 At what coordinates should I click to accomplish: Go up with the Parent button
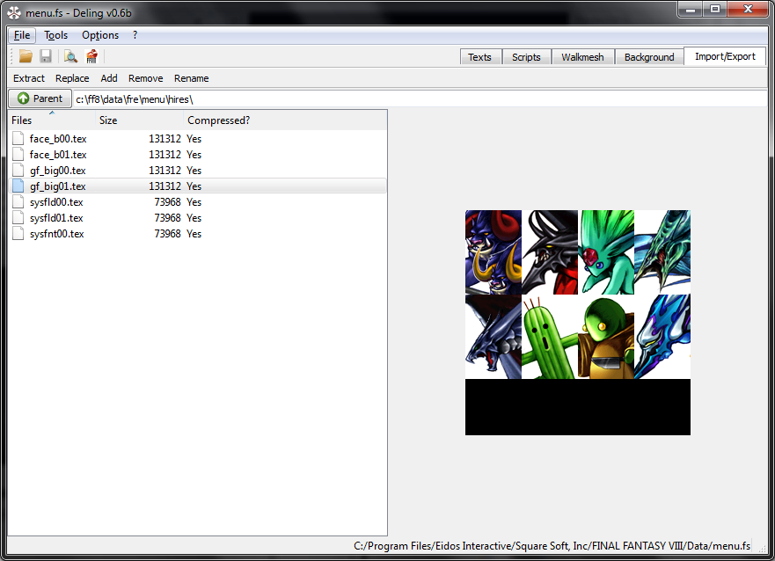tap(40, 98)
